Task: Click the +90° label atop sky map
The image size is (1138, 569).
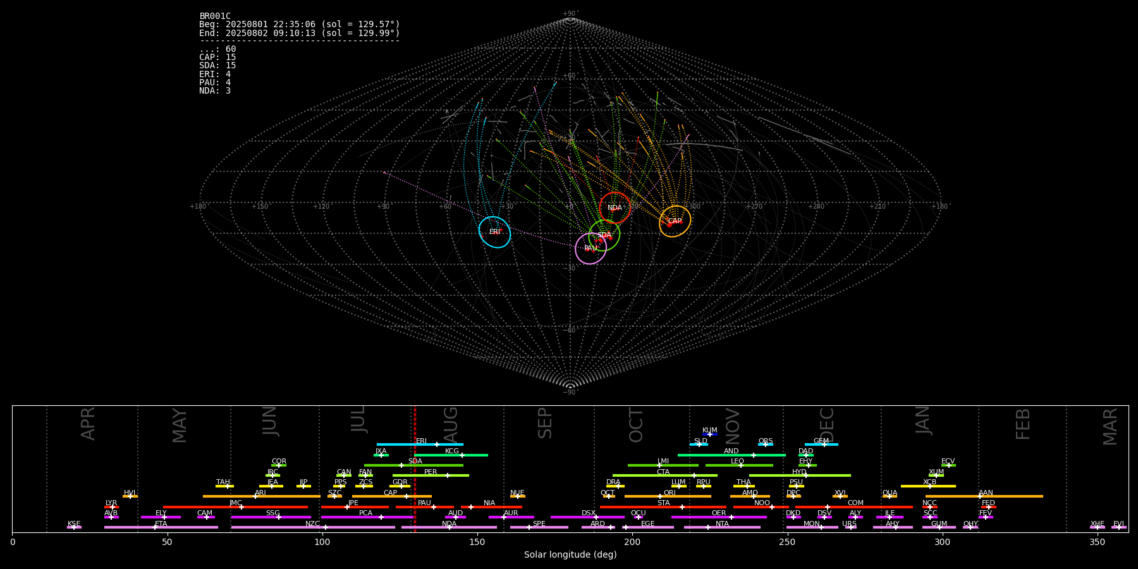Action: coord(570,14)
